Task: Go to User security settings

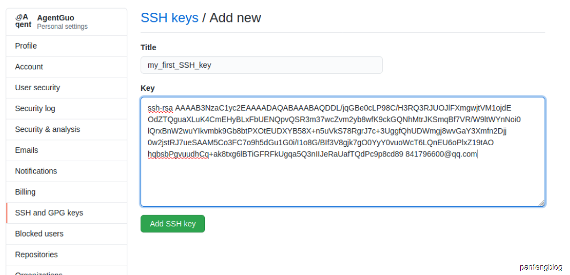Action: point(66,88)
